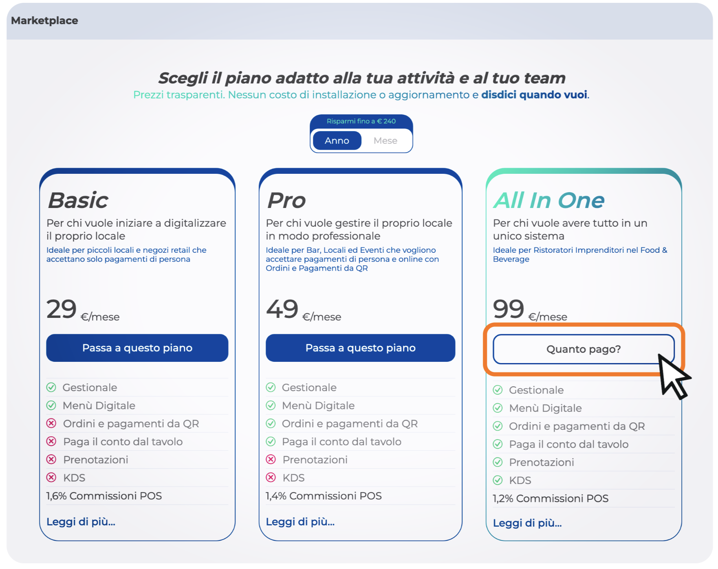
Task: Click the 1,2% Commissioni POS text
Action: coord(551,499)
